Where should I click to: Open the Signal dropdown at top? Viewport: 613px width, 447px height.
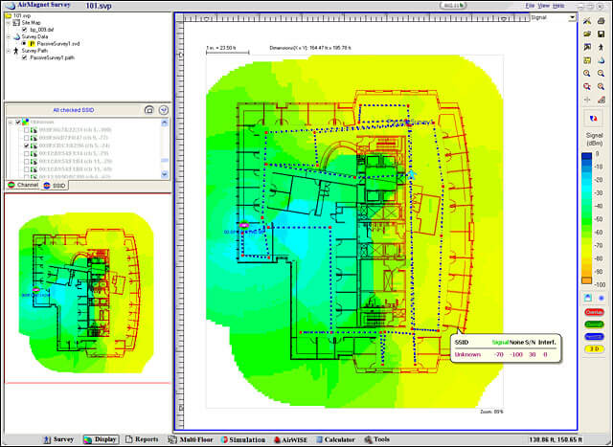pyautogui.click(x=551, y=17)
